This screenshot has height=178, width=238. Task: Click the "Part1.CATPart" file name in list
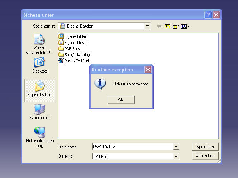[x=77, y=61]
